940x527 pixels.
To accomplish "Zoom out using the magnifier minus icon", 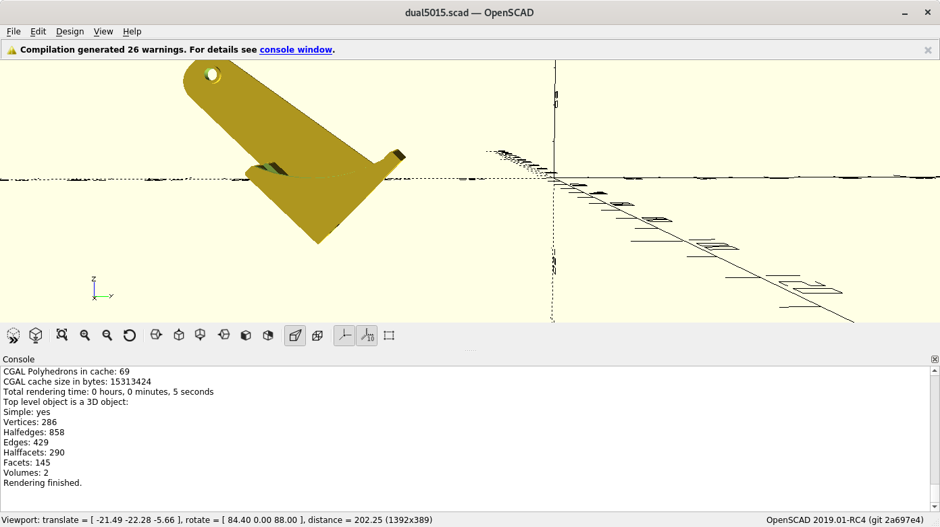I will click(107, 335).
